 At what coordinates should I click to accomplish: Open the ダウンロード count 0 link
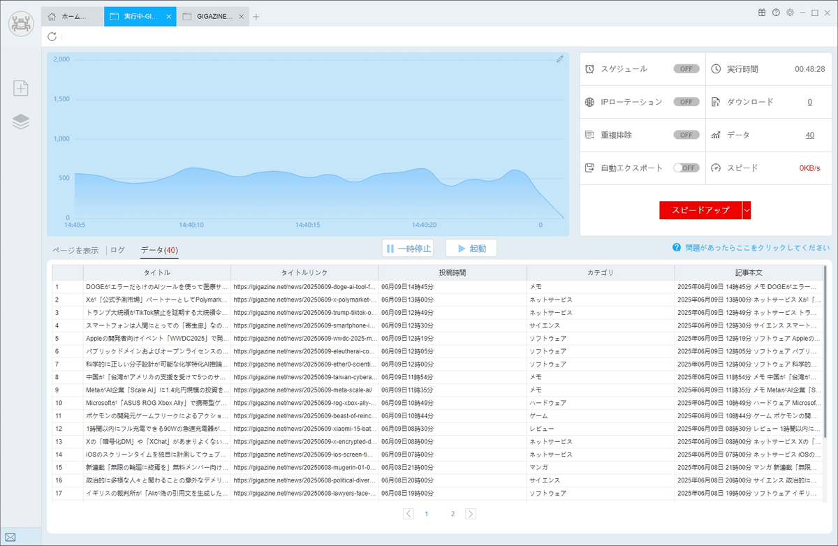[x=809, y=102]
